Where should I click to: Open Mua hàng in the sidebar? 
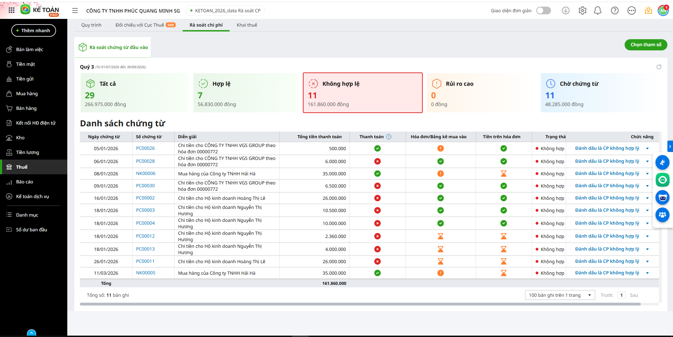[x=27, y=93]
